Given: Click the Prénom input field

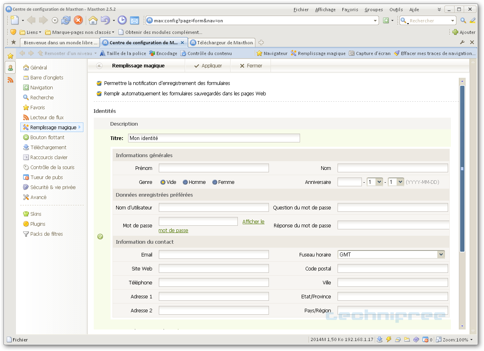Looking at the screenshot, I should pos(213,168).
